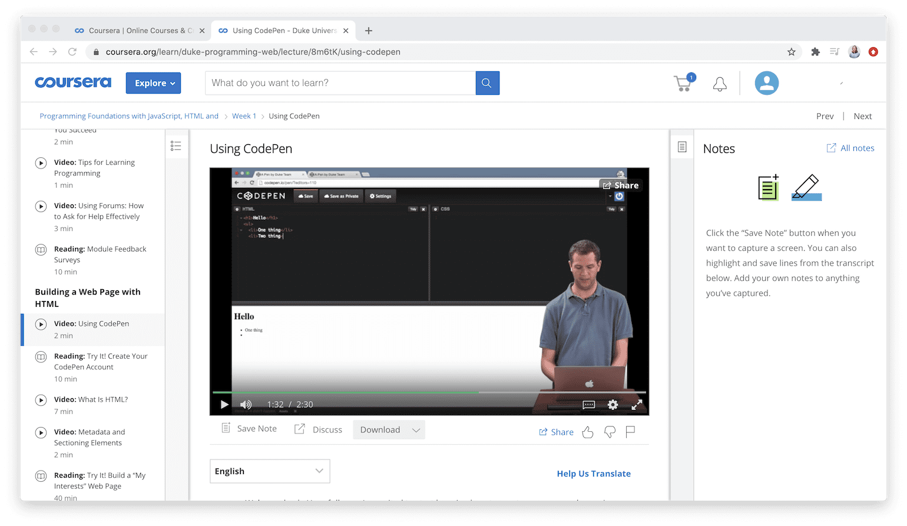This screenshot has height=526, width=907.
Task: Flag the video with report icon
Action: [630, 432]
